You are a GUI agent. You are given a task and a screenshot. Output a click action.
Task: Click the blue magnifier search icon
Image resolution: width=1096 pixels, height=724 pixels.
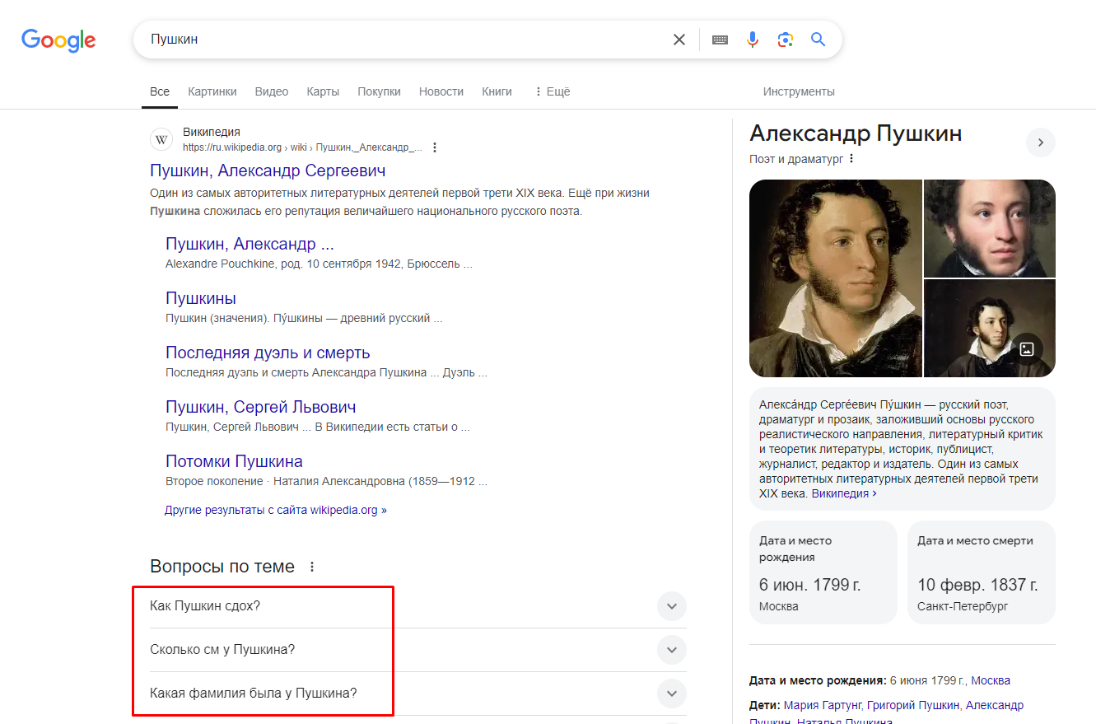click(x=818, y=40)
